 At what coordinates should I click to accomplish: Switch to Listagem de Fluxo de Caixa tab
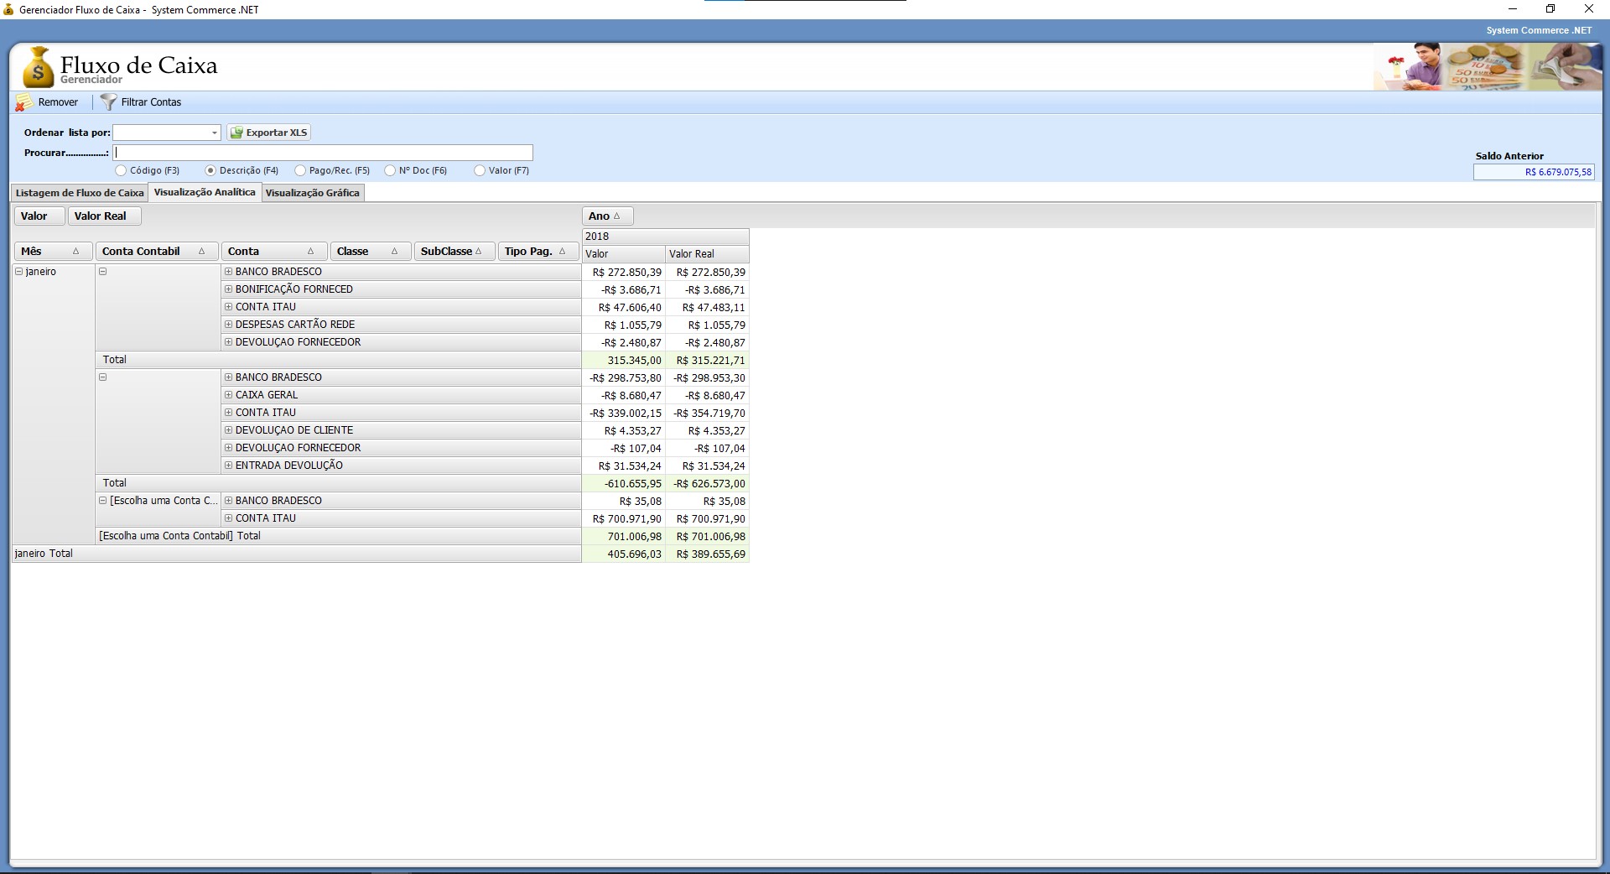coord(80,193)
